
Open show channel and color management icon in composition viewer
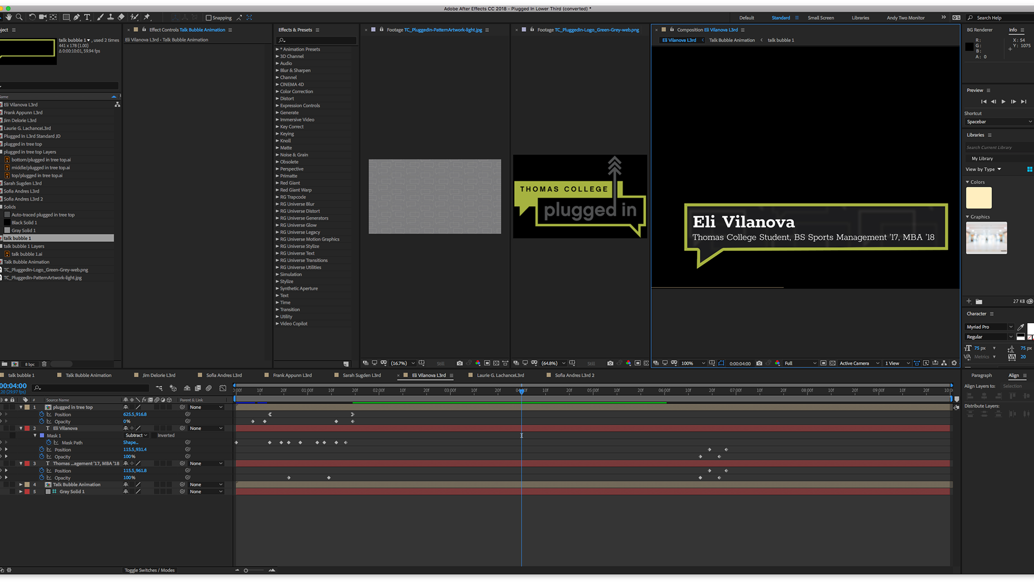[777, 363]
